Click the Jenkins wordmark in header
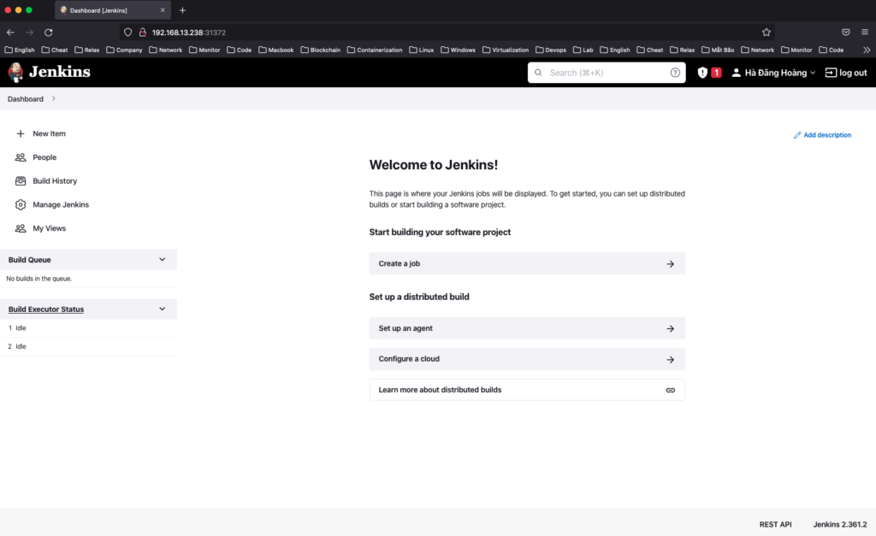Viewport: 876px width, 536px height. click(x=59, y=72)
